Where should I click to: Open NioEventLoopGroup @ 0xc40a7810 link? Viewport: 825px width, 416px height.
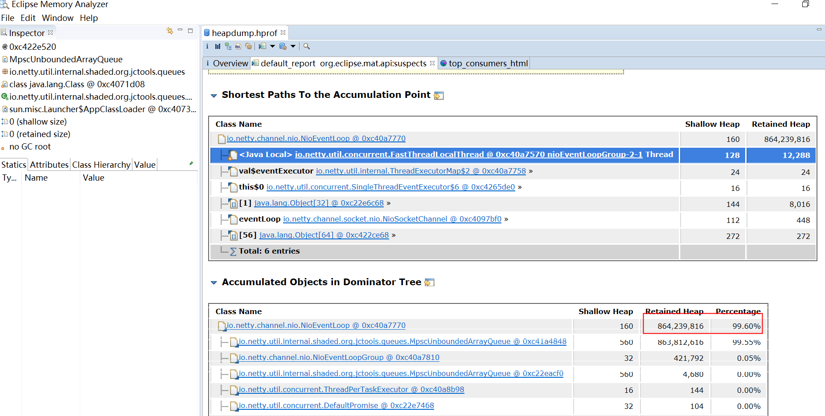coord(339,357)
